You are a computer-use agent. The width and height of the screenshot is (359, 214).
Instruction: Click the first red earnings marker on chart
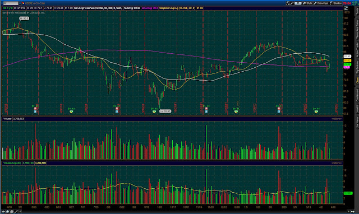click(x=35, y=109)
